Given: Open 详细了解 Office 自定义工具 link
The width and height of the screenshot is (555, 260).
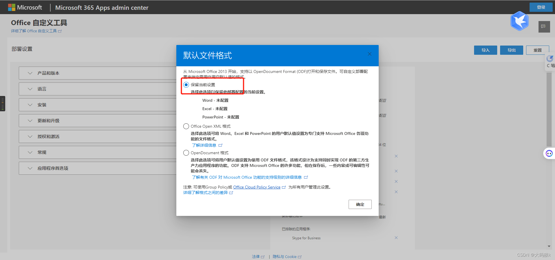Looking at the screenshot, I should (36, 31).
